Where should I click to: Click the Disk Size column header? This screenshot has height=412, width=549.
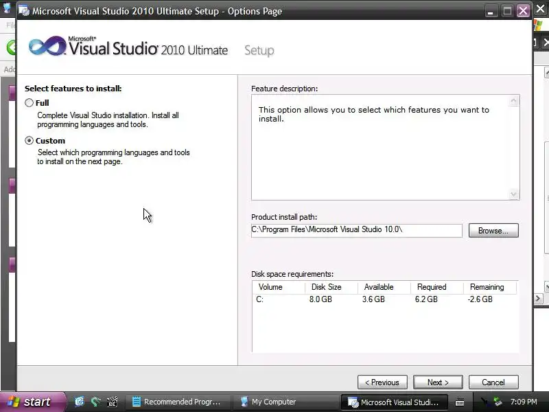point(331,287)
